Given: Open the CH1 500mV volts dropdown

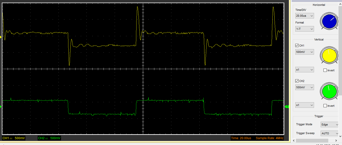Looking at the screenshot, I should point(304,52).
